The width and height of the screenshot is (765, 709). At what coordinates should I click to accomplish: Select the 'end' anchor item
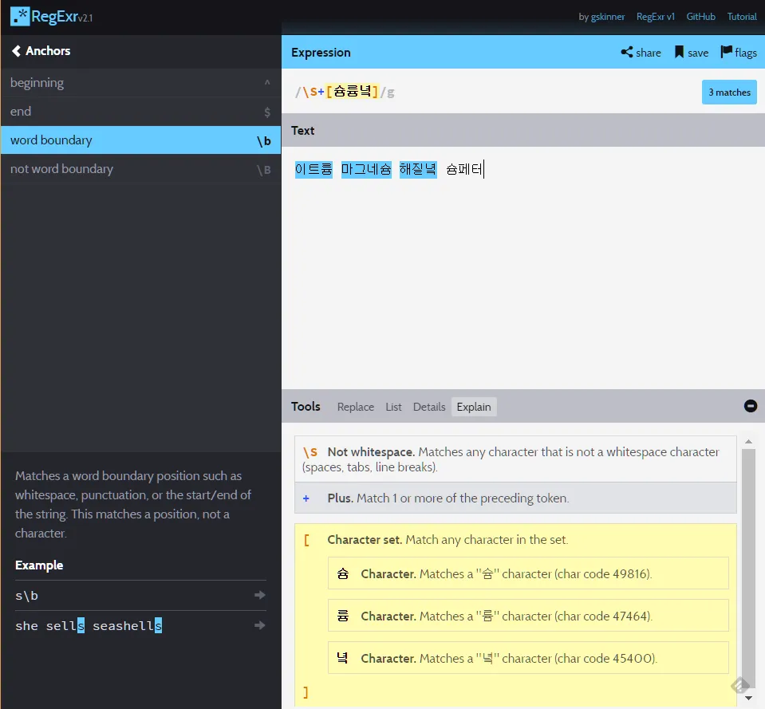click(140, 112)
